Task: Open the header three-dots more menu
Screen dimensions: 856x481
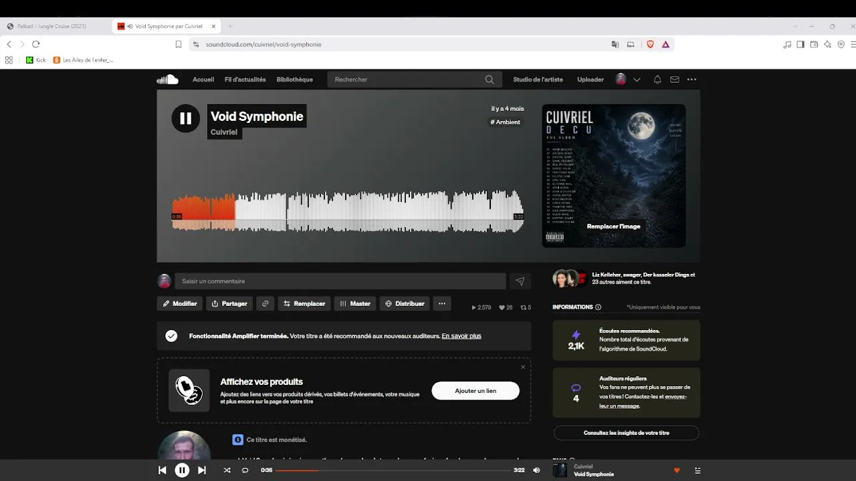Action: pos(691,79)
